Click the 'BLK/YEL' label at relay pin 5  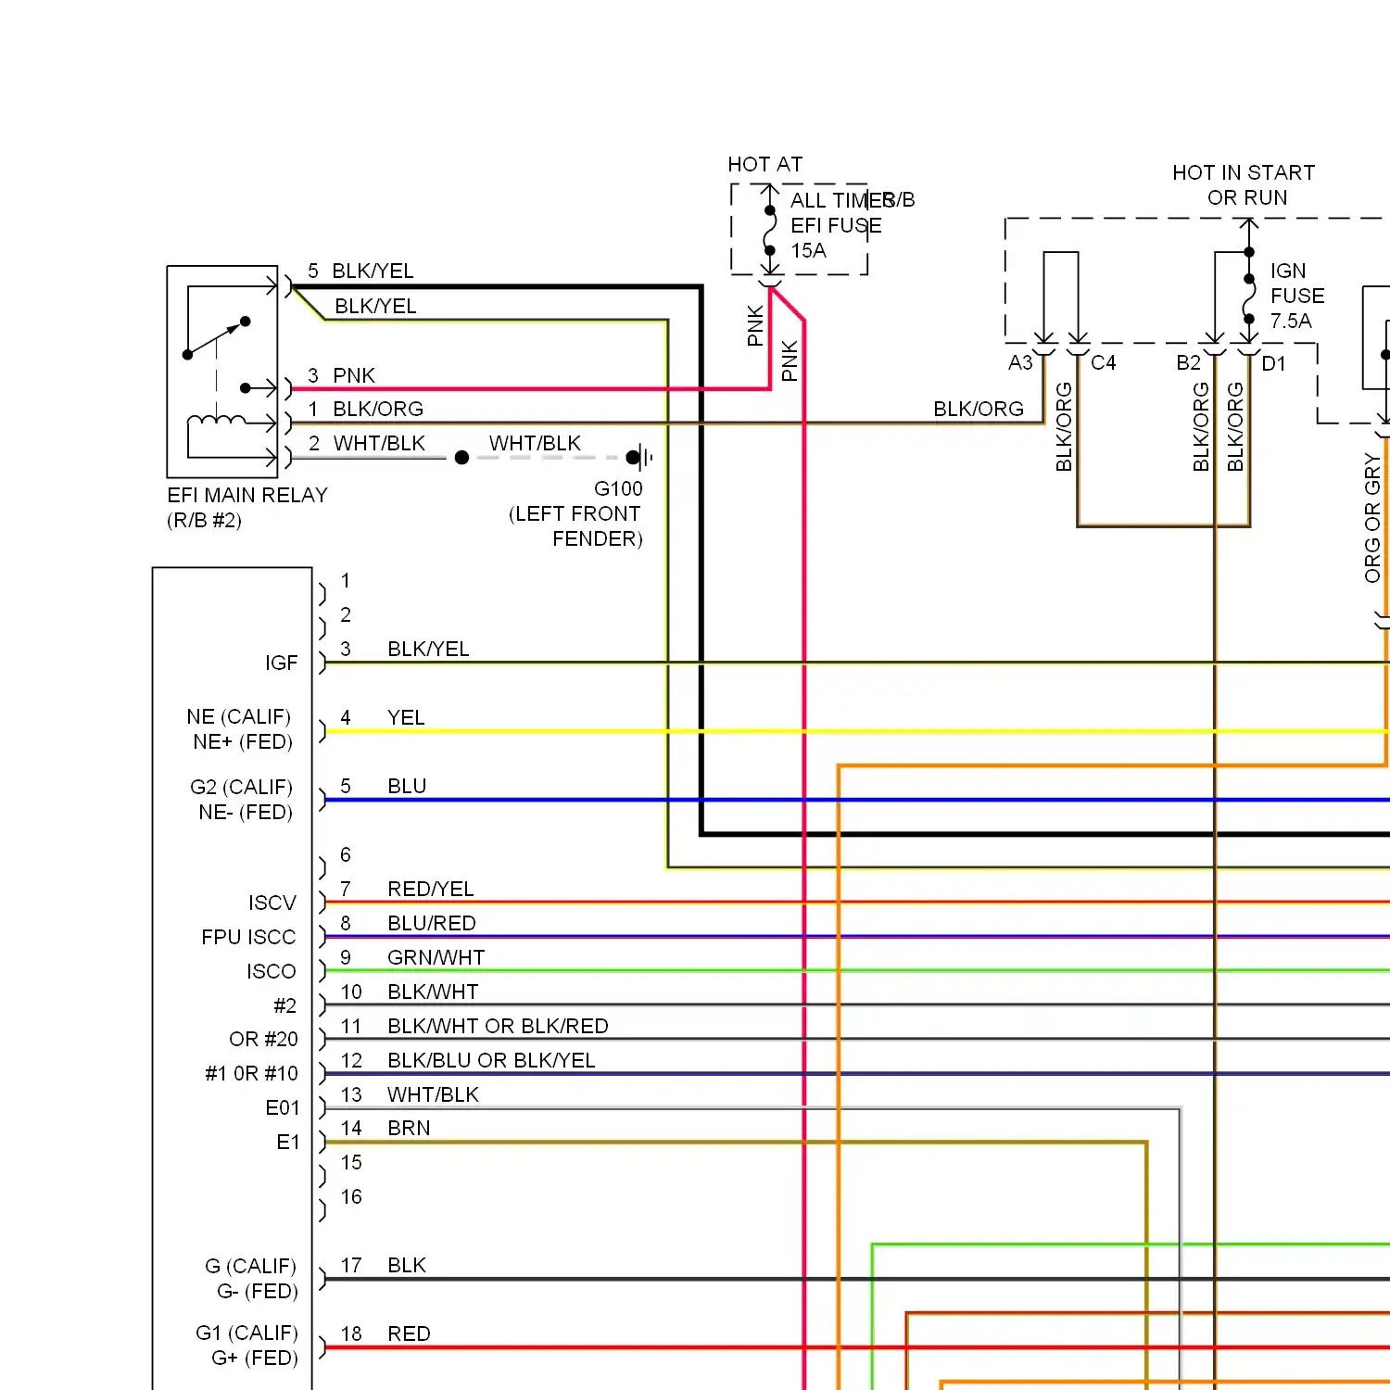pos(373,272)
